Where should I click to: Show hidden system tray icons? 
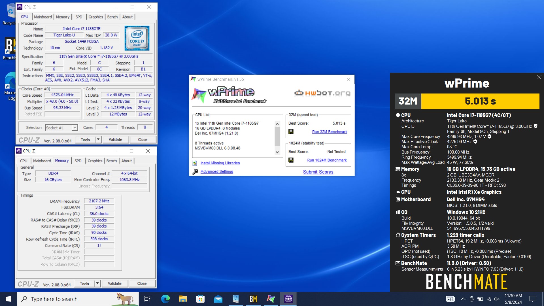pyautogui.click(x=463, y=299)
